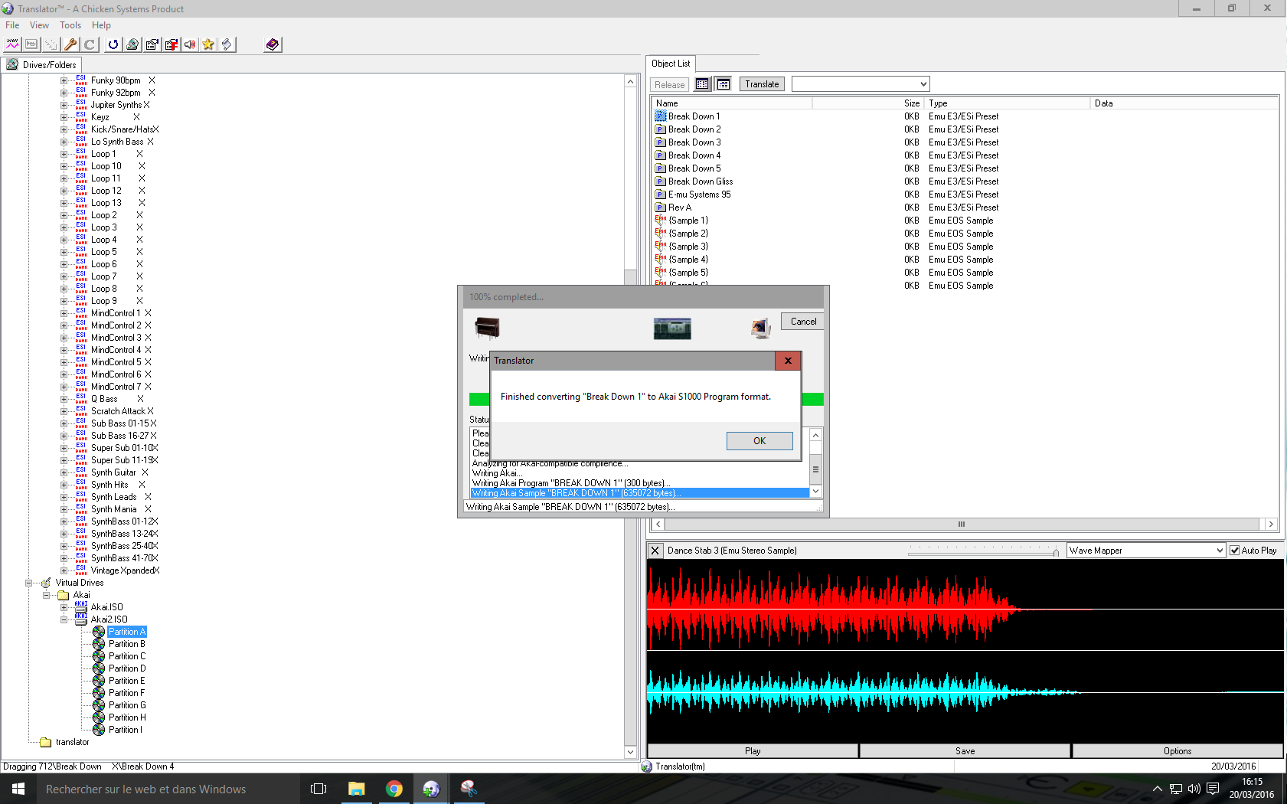Adjust the audio preview volume slider
The height and width of the screenshot is (804, 1287).
click(x=1056, y=551)
